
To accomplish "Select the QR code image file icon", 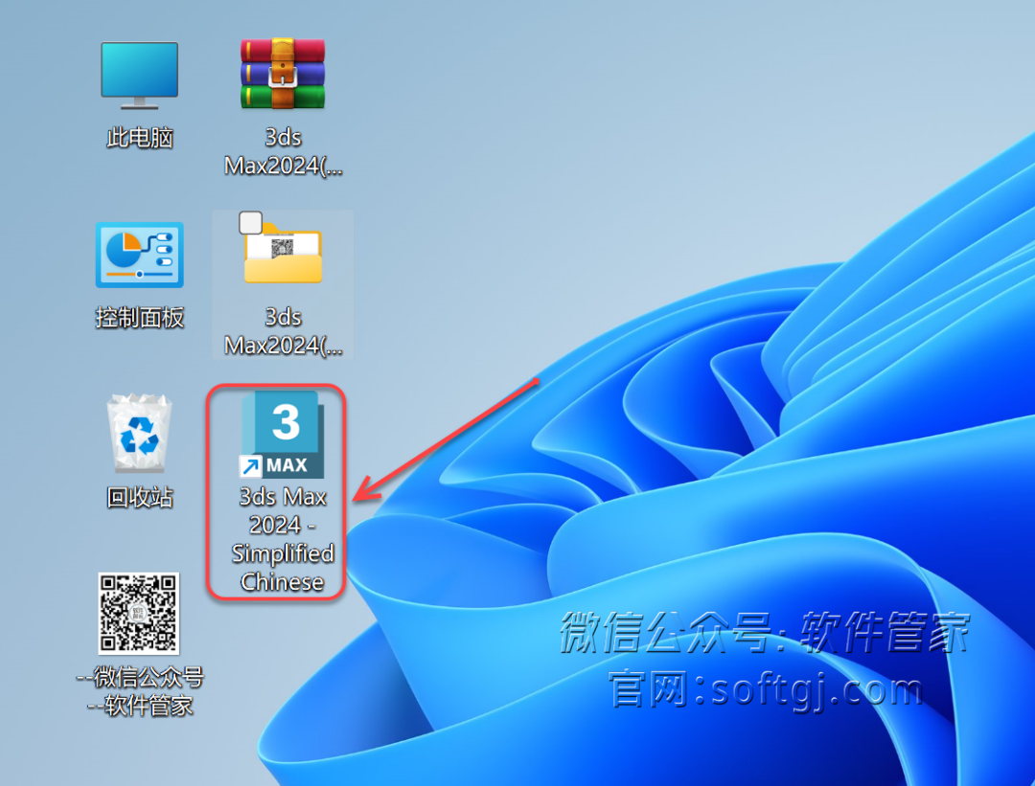I will (x=139, y=614).
